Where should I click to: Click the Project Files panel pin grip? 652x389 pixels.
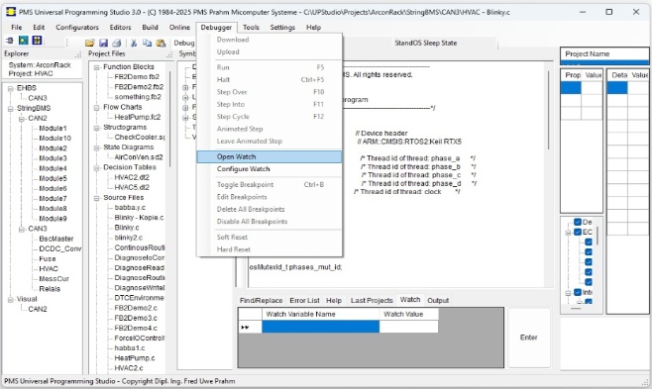(x=169, y=54)
